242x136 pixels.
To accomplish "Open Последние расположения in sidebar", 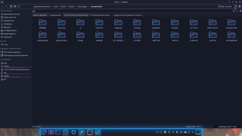I will (16, 56).
